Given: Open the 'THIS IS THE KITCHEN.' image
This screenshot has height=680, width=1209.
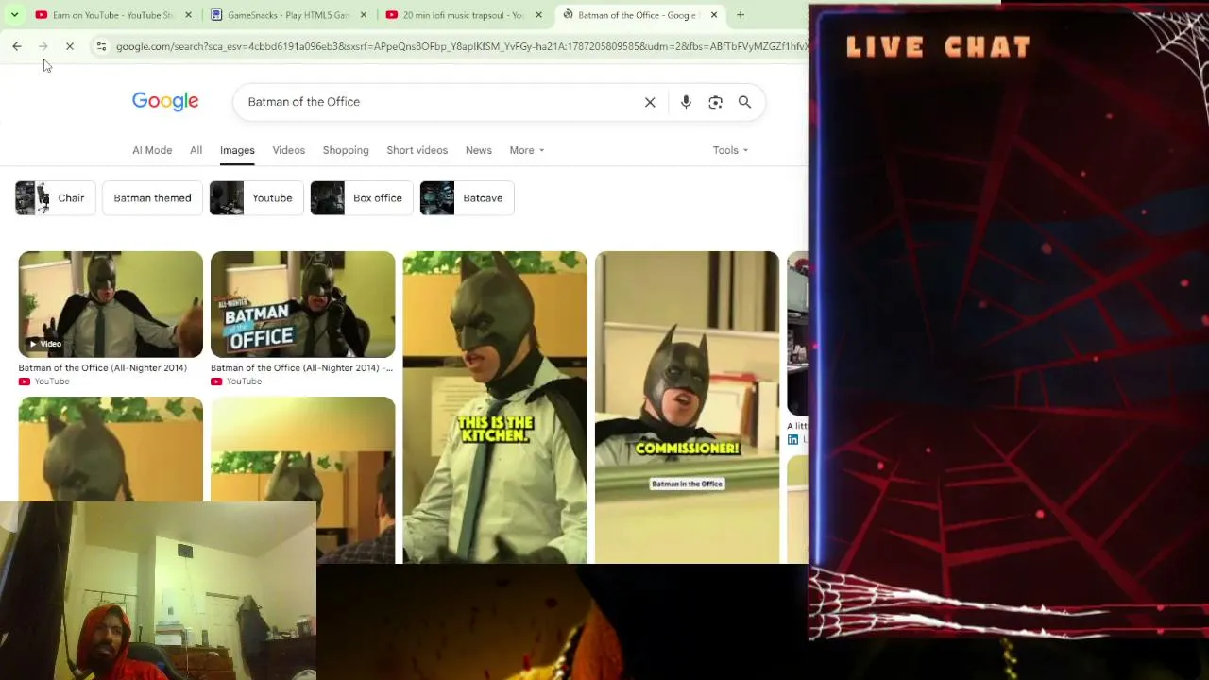Looking at the screenshot, I should [495, 407].
